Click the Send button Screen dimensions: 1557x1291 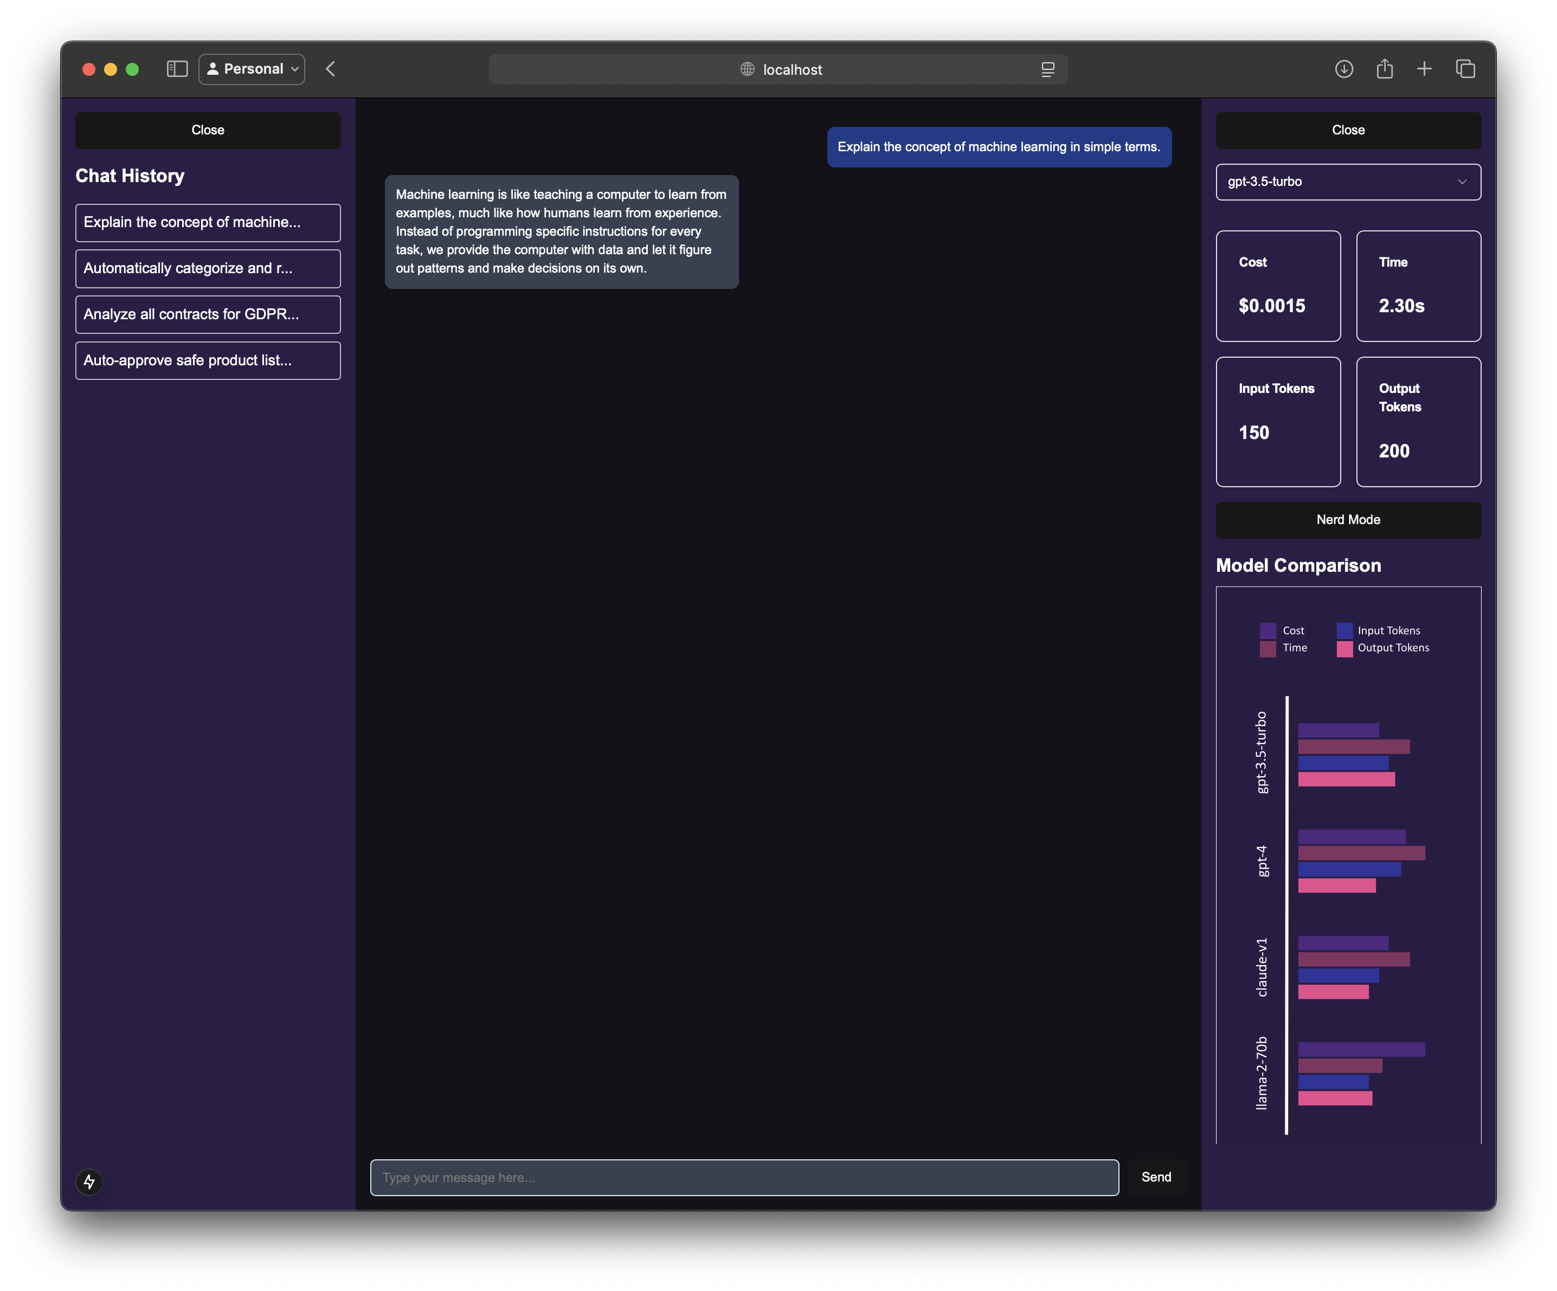[x=1156, y=1177]
